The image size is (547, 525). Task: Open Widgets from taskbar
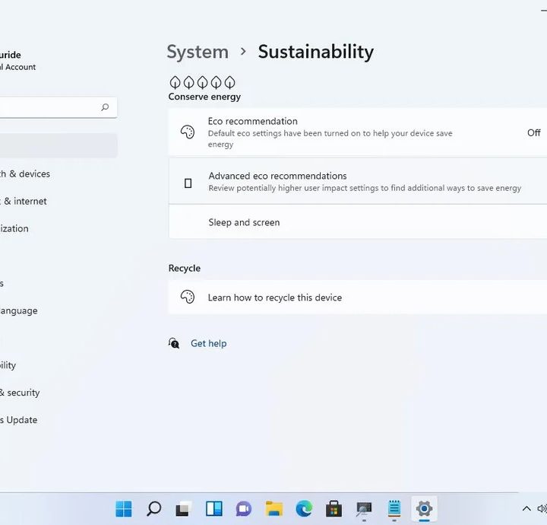(213, 508)
